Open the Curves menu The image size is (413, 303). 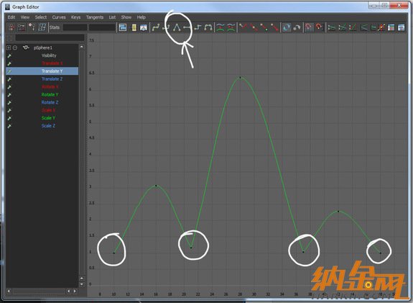59,17
